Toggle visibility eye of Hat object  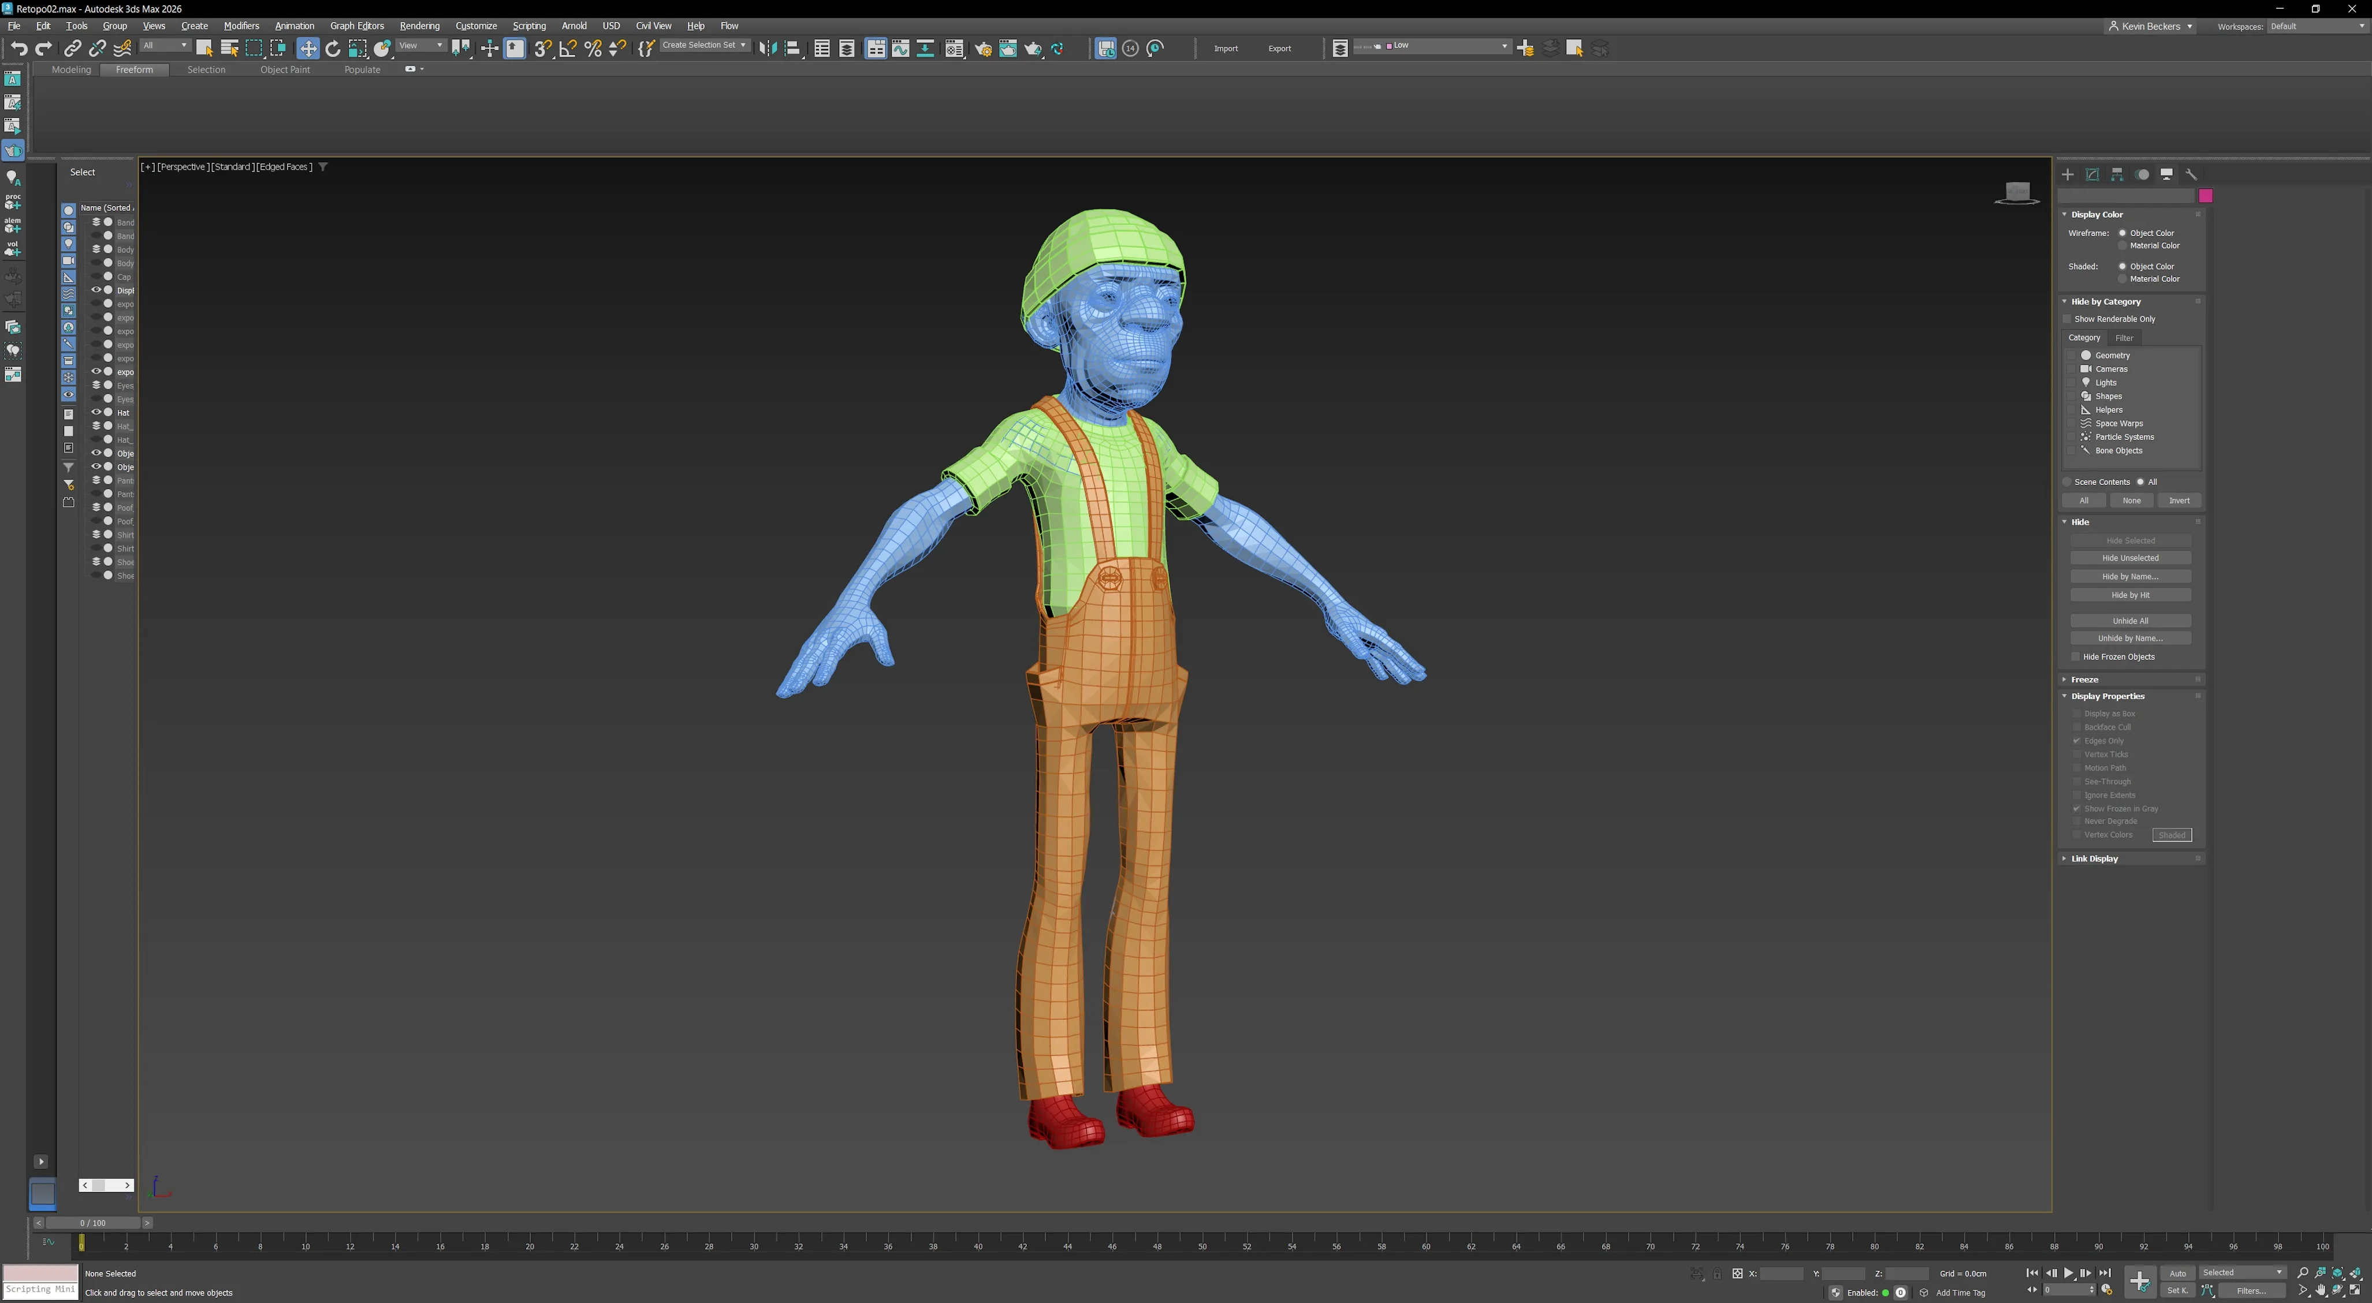click(96, 412)
